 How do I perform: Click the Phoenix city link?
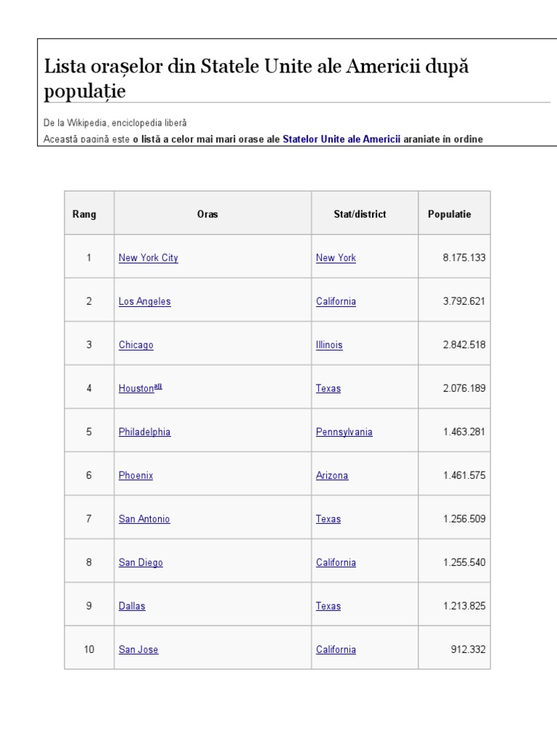(x=136, y=475)
